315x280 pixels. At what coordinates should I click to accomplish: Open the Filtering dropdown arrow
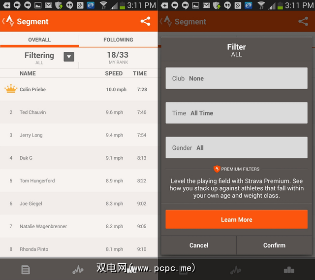(69, 57)
